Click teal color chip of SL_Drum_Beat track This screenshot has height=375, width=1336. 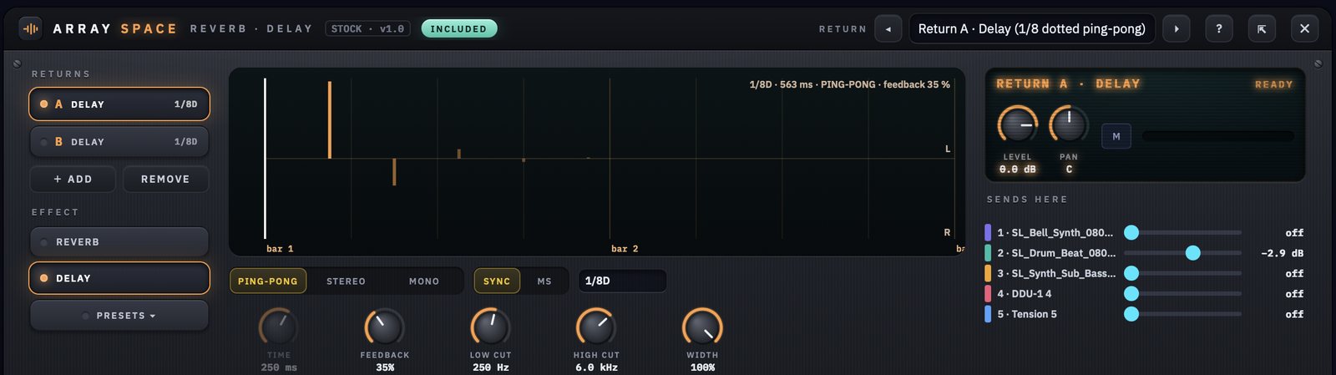click(x=988, y=252)
